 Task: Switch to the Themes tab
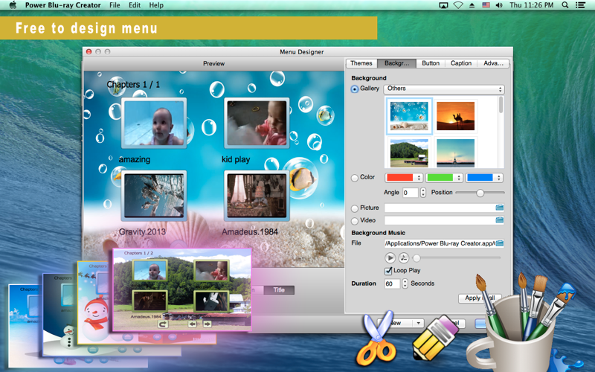coord(361,63)
